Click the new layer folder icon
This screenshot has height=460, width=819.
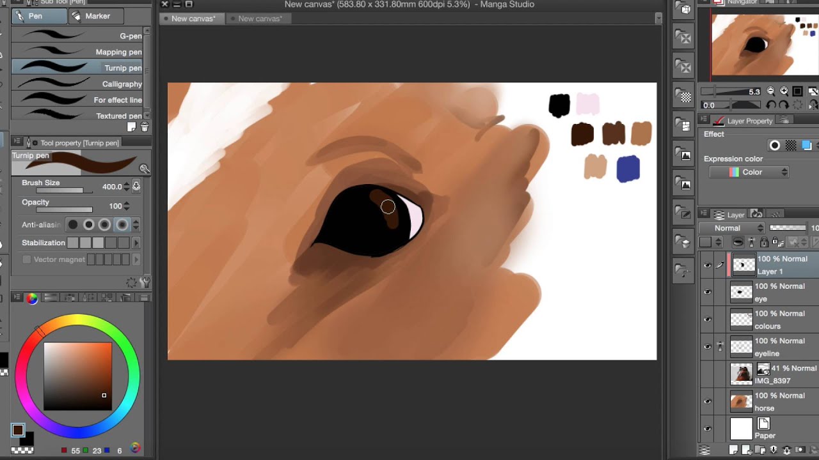pyautogui.click(x=760, y=450)
